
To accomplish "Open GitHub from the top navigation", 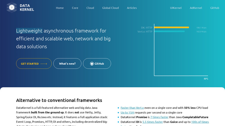I will (x=215, y=8).
